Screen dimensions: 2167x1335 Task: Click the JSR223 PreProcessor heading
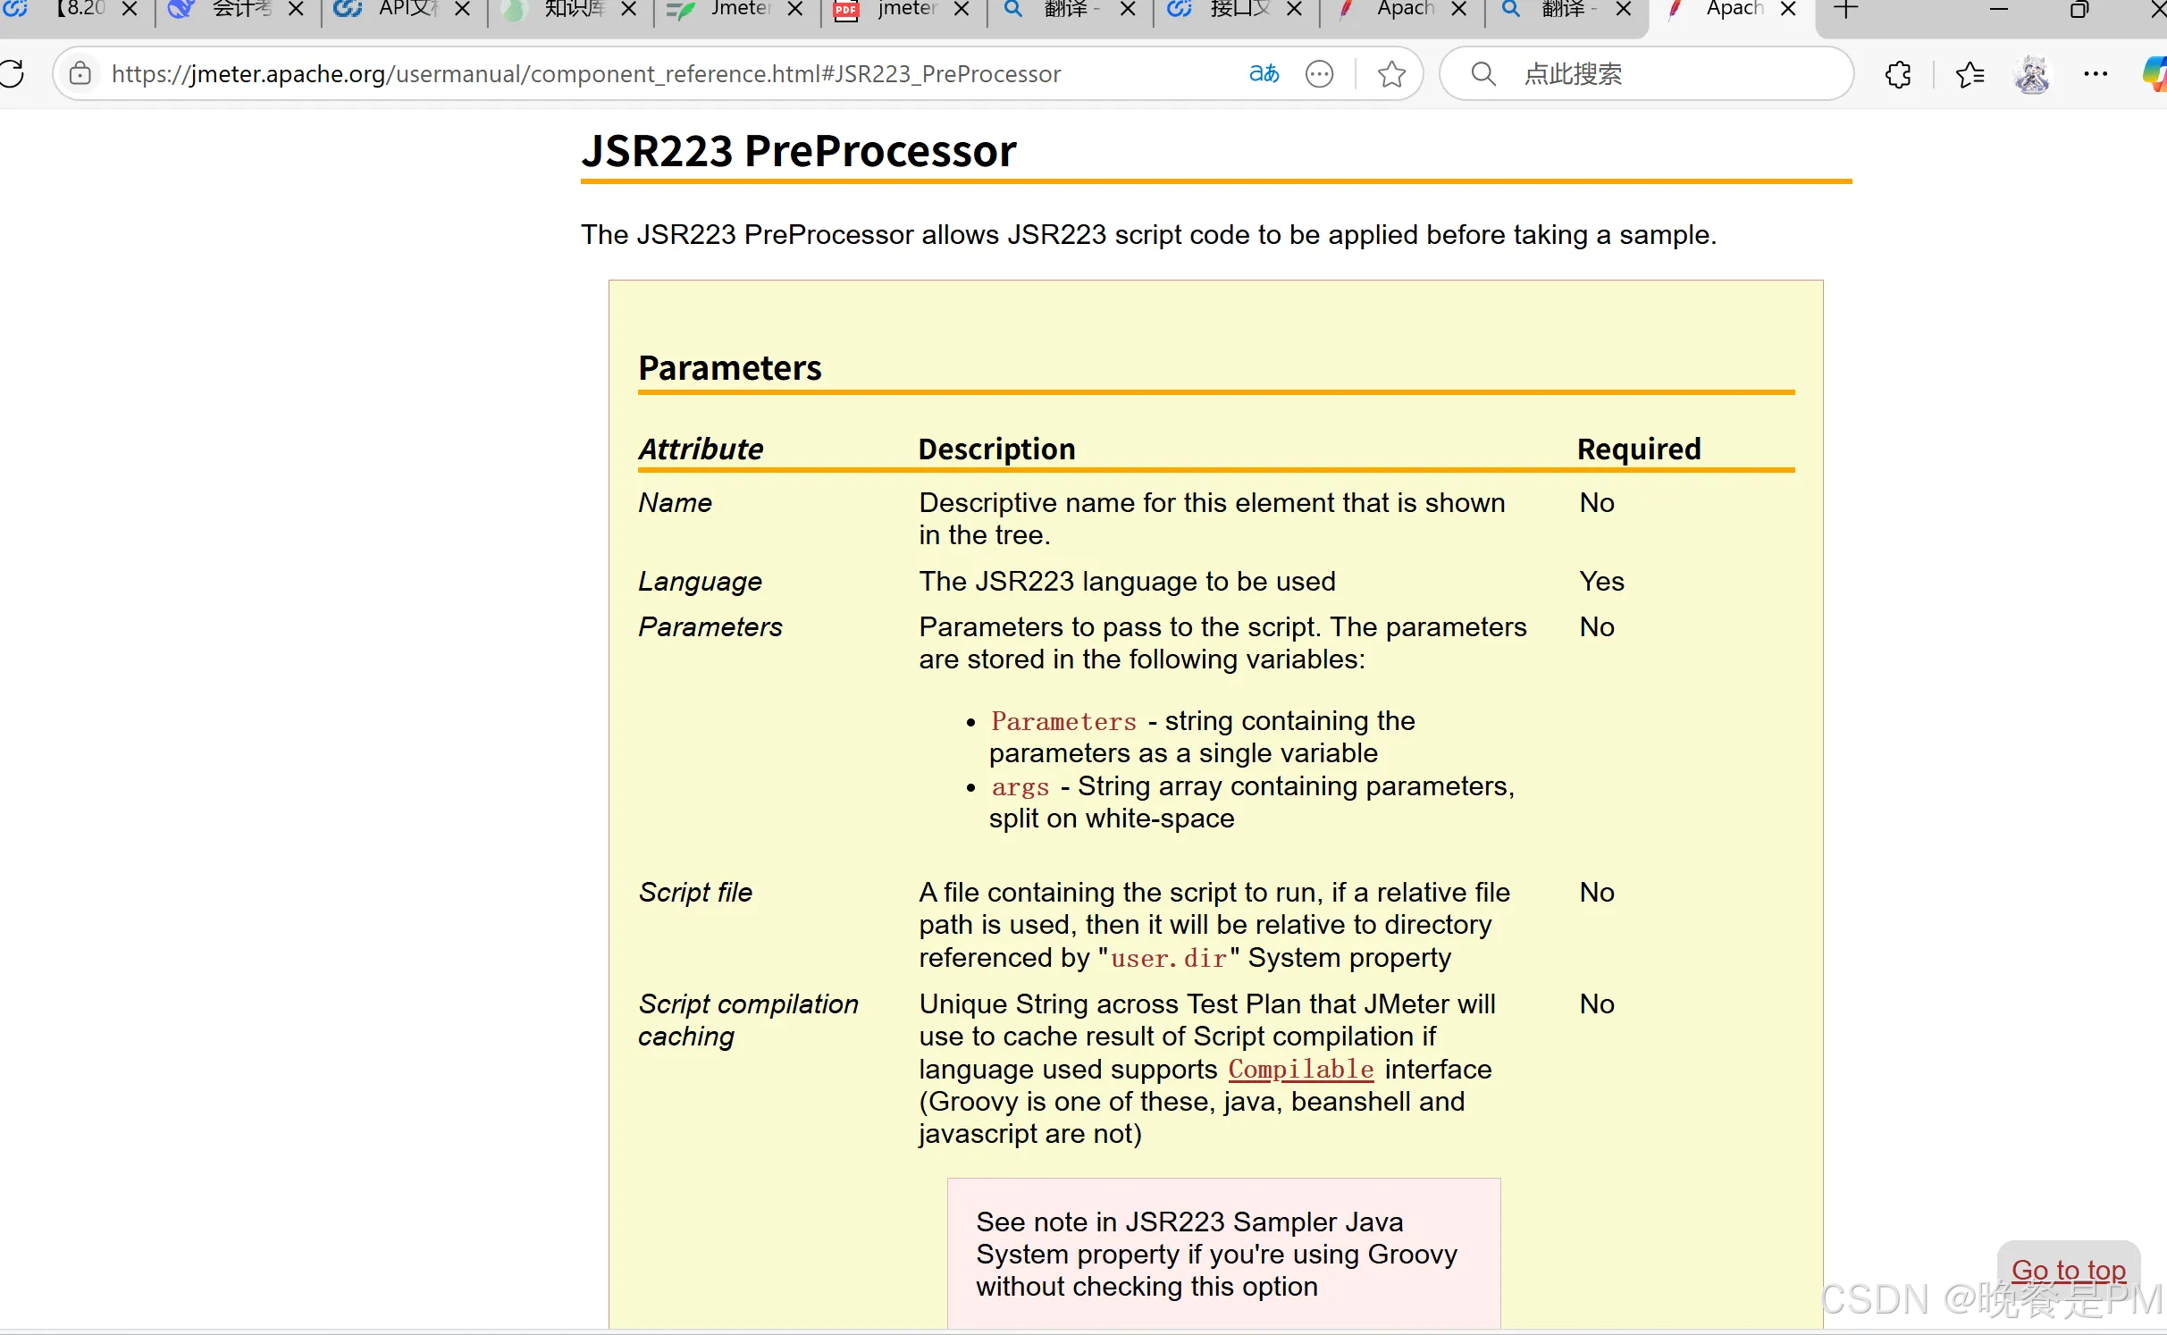(x=799, y=151)
